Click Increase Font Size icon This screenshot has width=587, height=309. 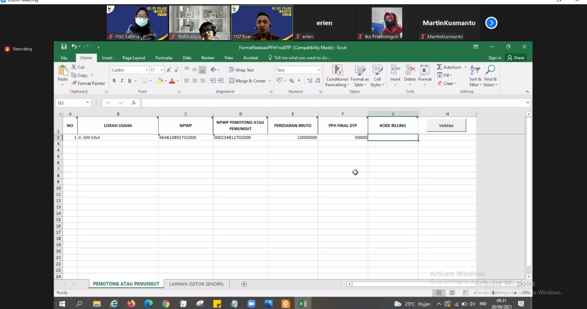click(x=169, y=70)
